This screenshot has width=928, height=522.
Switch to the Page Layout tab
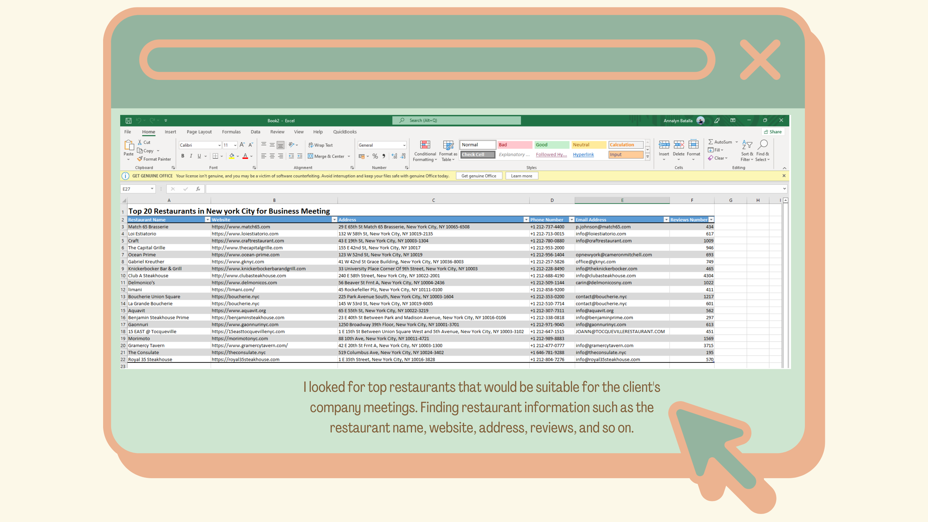[199, 131]
